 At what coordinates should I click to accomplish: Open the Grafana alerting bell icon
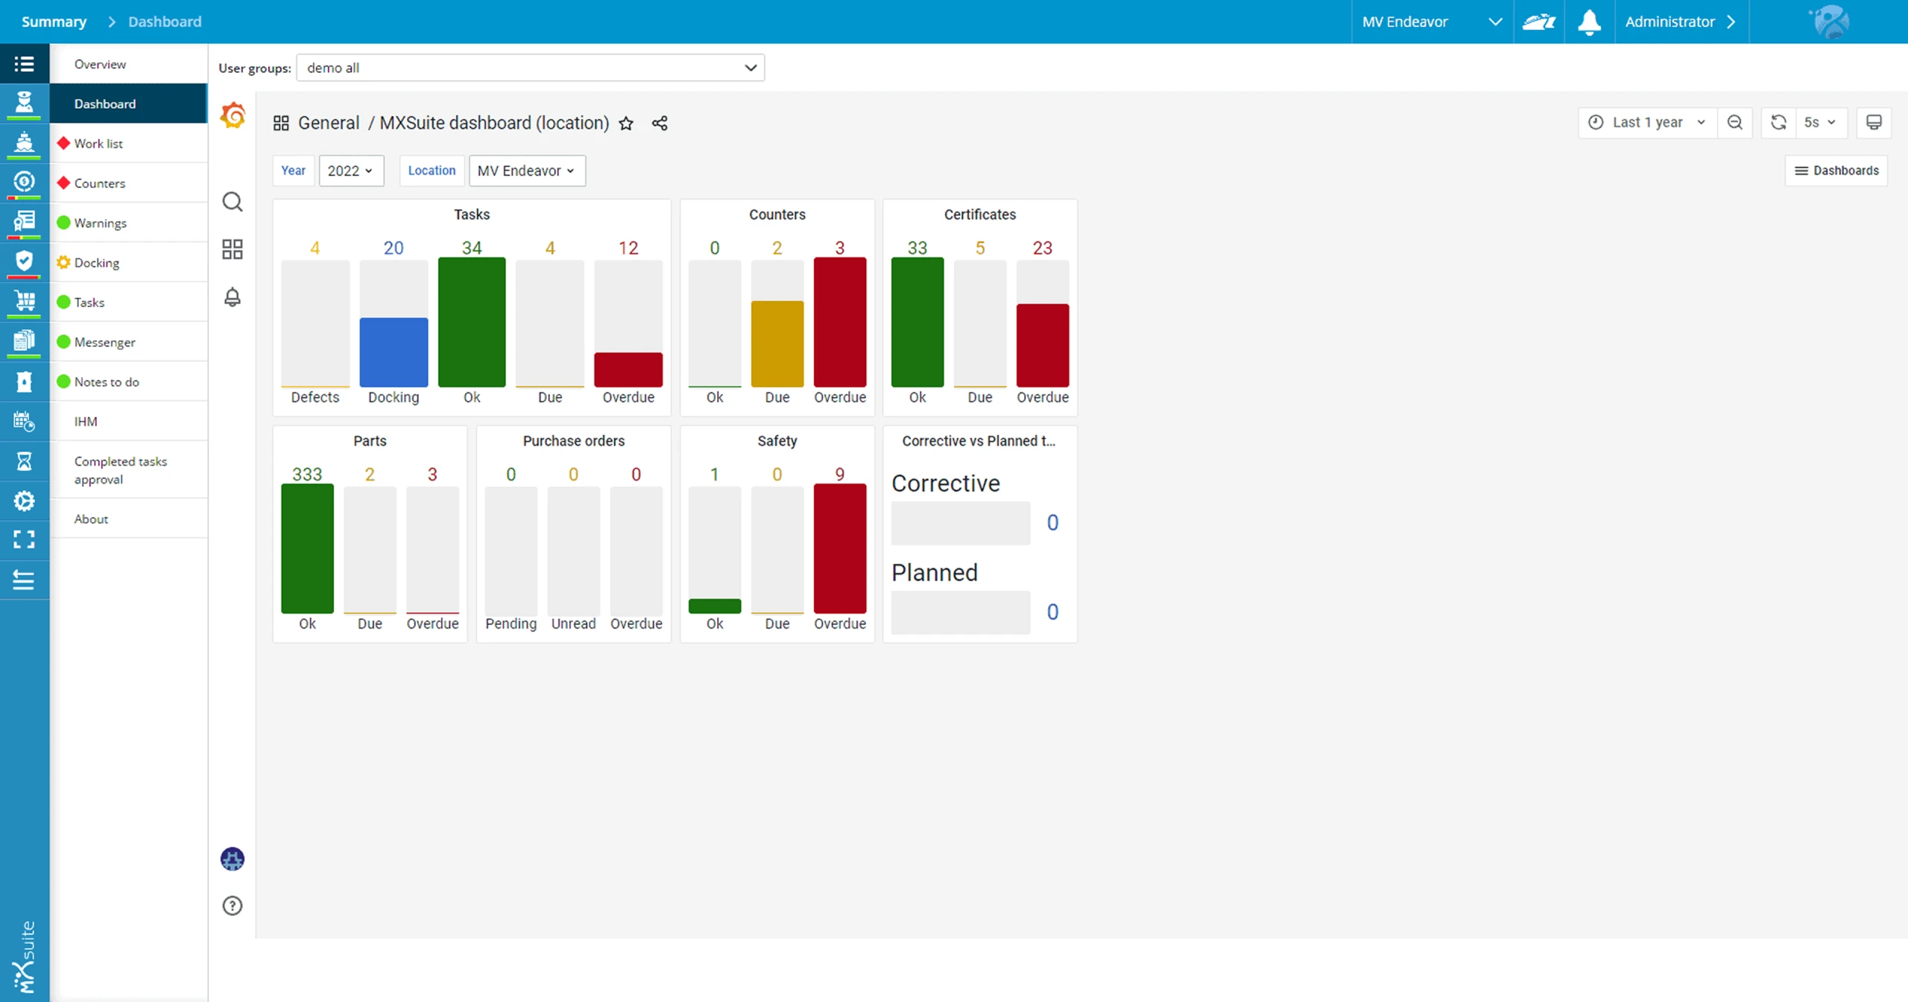pyautogui.click(x=233, y=297)
